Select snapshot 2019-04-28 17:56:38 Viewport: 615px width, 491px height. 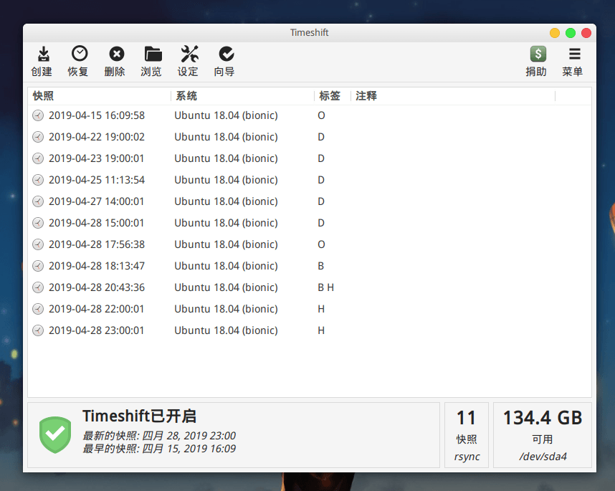tap(310, 244)
